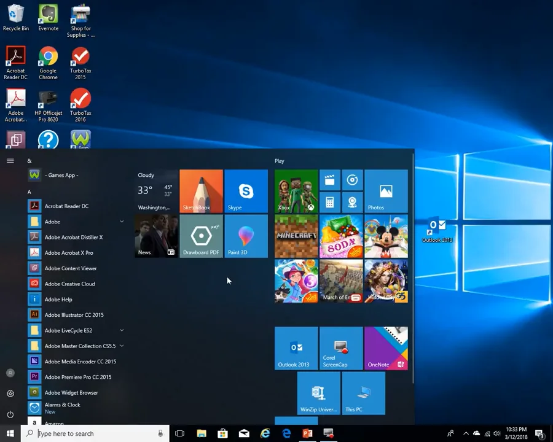Open user account icon in Start menu
553x442 pixels.
point(10,373)
